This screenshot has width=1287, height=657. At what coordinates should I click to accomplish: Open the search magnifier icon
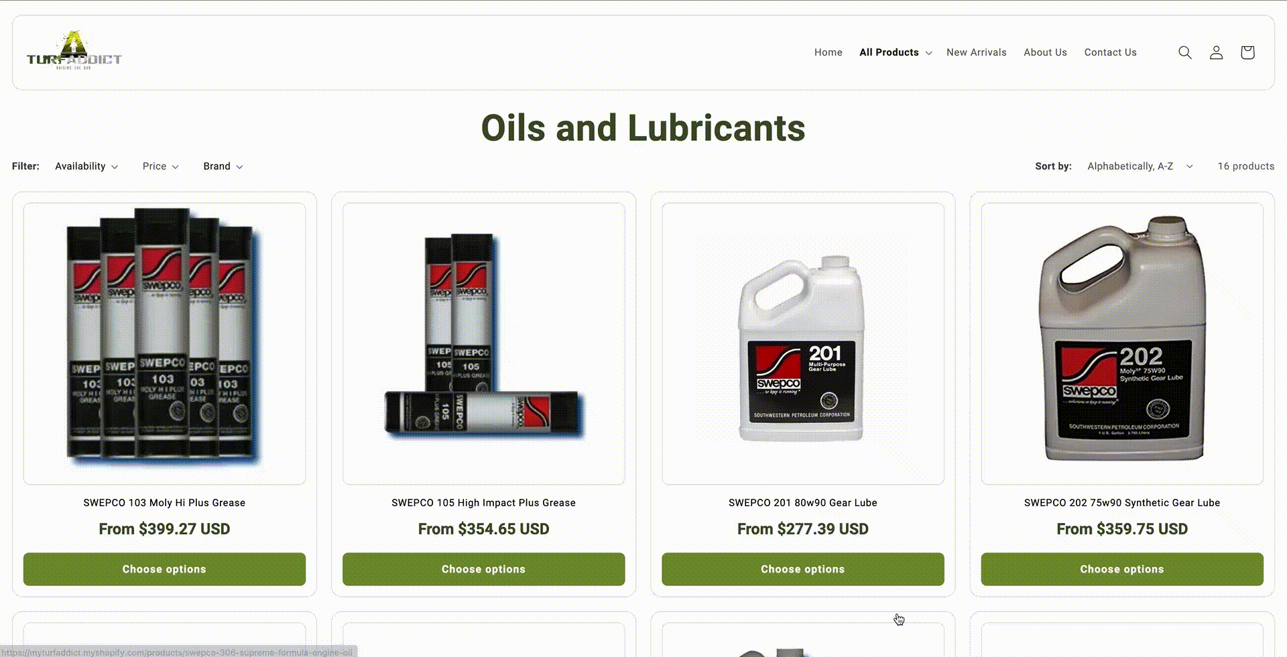point(1184,52)
